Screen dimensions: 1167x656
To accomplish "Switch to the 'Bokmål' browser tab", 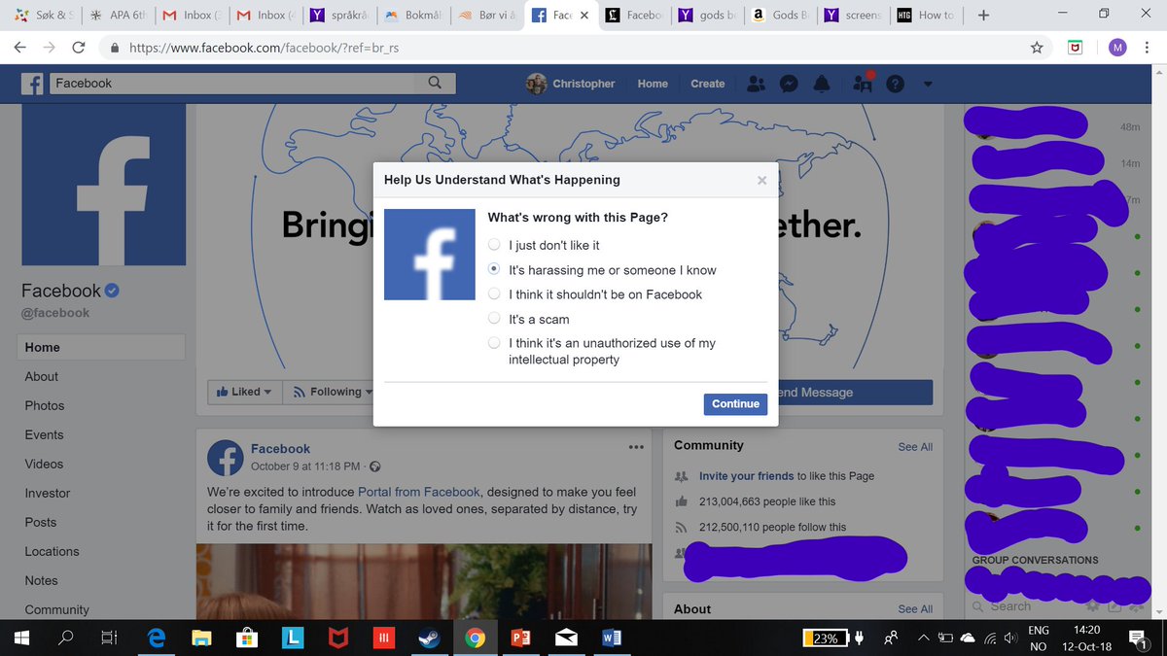I will 413,15.
